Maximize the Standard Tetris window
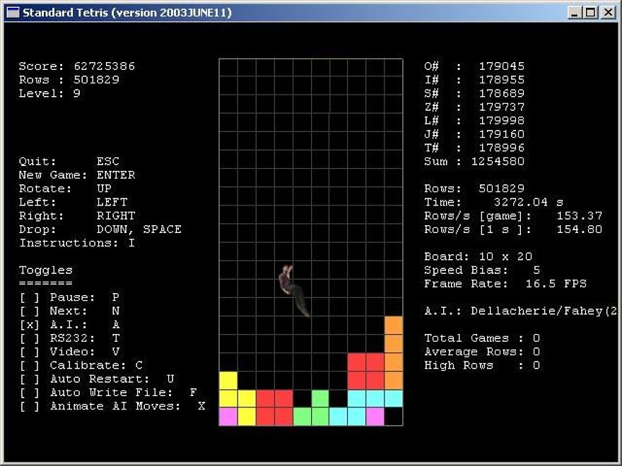Viewport: 622px width, 466px height. [x=589, y=13]
